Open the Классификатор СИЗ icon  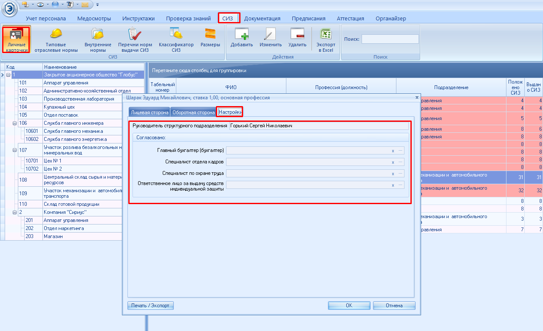point(176,40)
